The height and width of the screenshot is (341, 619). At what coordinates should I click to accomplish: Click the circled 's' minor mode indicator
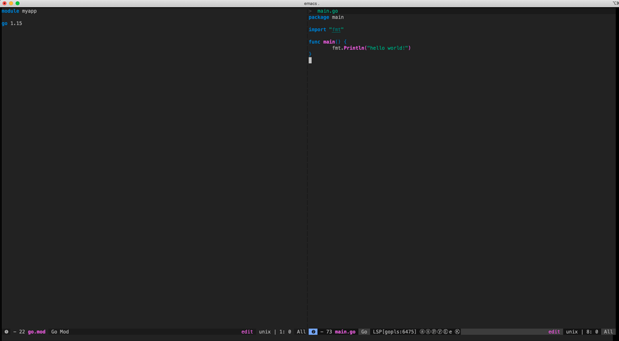(428, 332)
